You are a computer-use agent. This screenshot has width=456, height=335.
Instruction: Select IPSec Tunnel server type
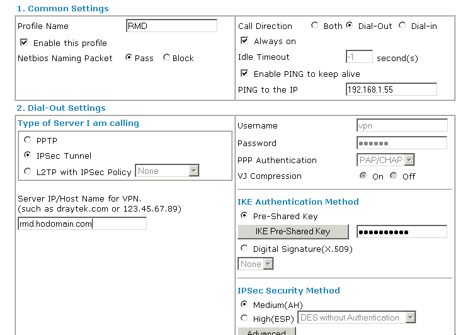[27, 155]
